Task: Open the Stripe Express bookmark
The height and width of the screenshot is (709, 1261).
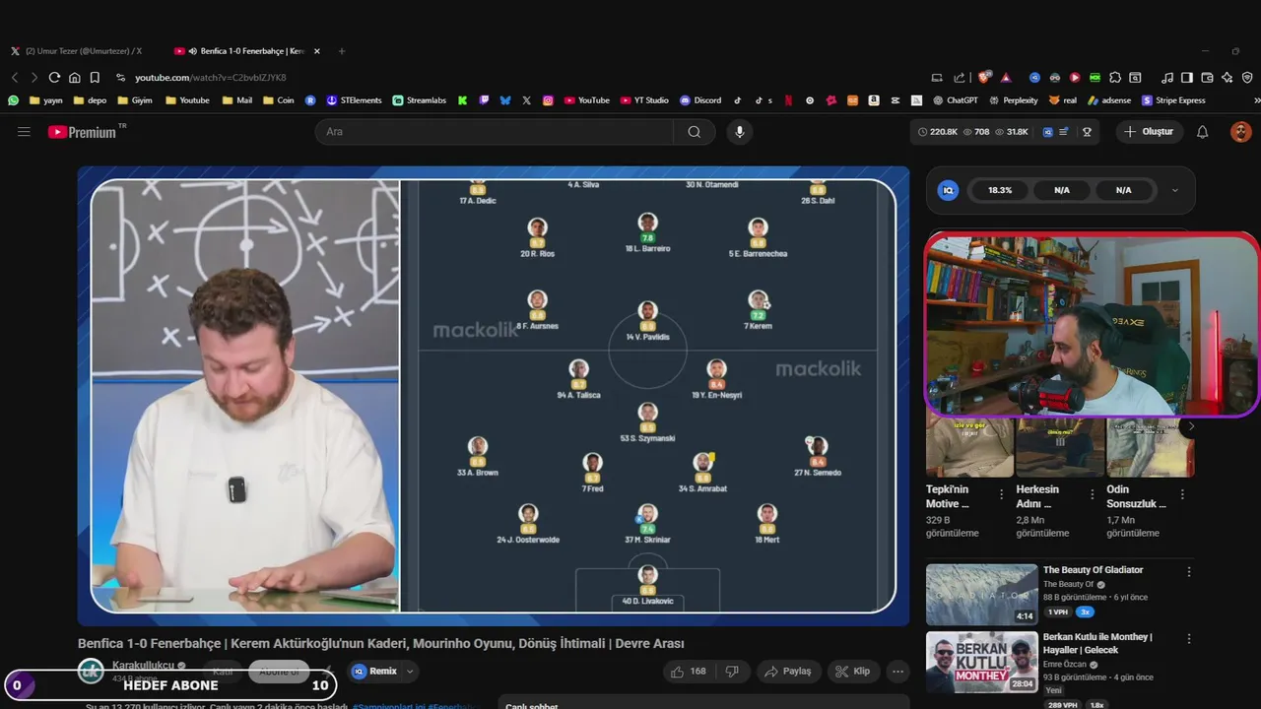Action: 1173,100
